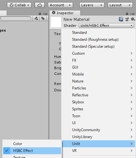136x158 pixels.
Task: Expand the UI shader submenu
Action: [98, 123]
